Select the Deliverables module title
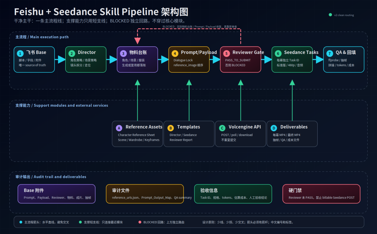 [294, 127]
